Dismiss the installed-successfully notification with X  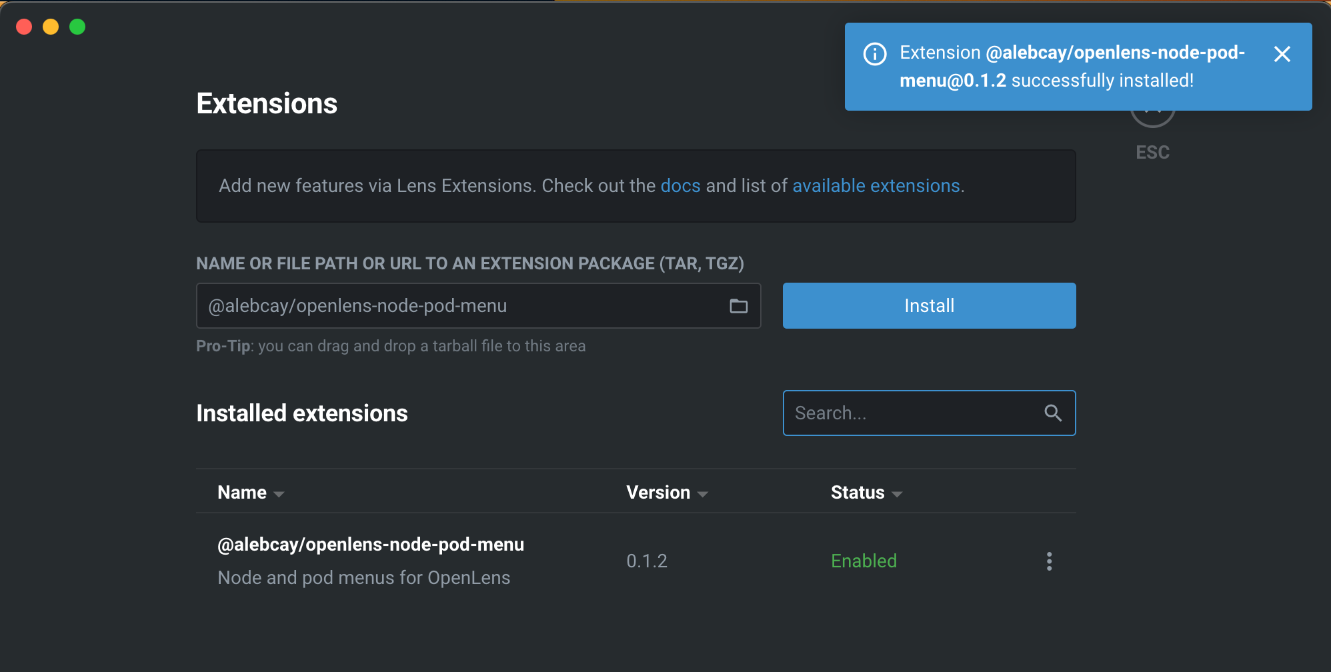[x=1282, y=54]
